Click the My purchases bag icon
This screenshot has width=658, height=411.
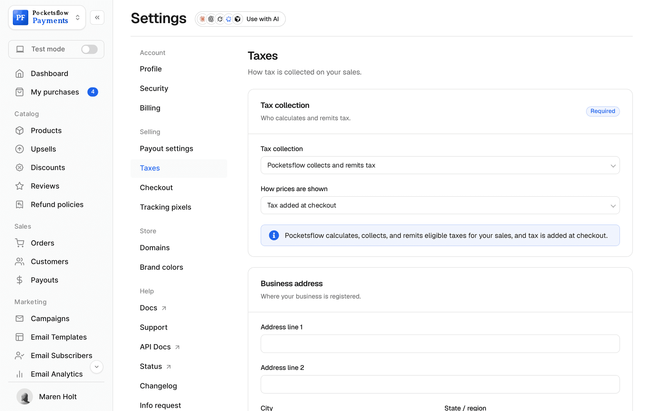tap(20, 92)
